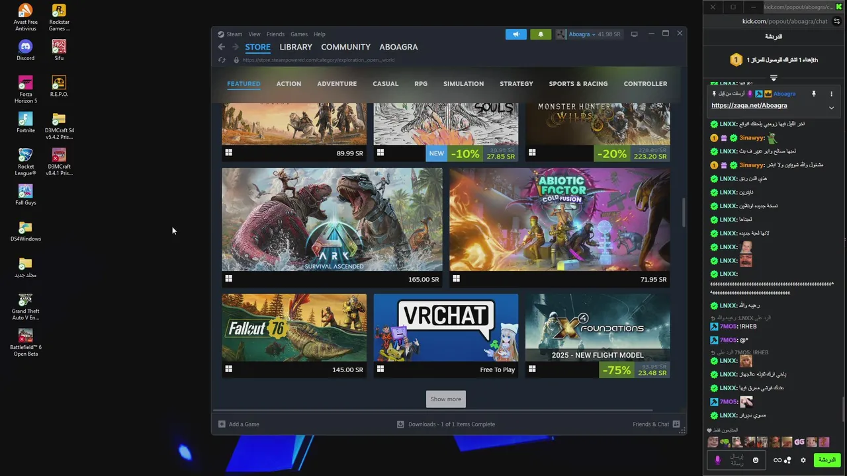Select FEATURED category tab
The height and width of the screenshot is (476, 847).
pos(244,84)
